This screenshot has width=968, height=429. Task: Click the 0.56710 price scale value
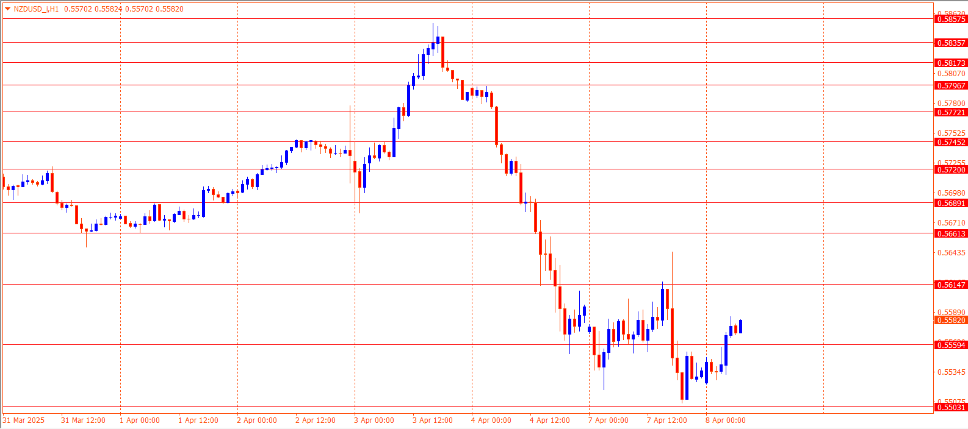pos(952,223)
